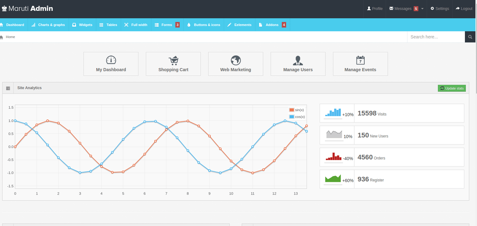Click the Update stats button
477x226 pixels.
[x=452, y=88]
